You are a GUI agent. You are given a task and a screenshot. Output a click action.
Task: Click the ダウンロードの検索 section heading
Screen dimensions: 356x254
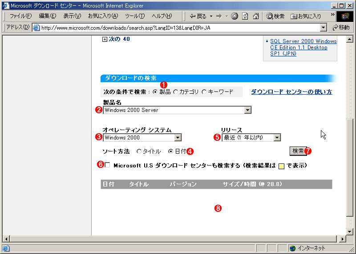[130, 78]
